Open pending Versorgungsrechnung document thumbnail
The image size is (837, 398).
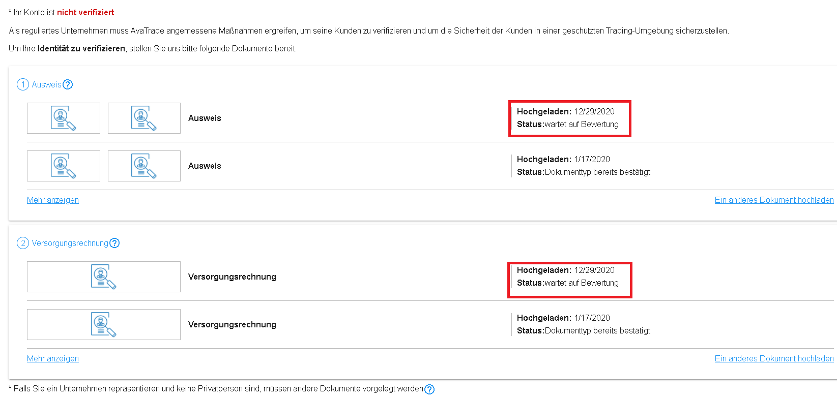click(x=104, y=277)
